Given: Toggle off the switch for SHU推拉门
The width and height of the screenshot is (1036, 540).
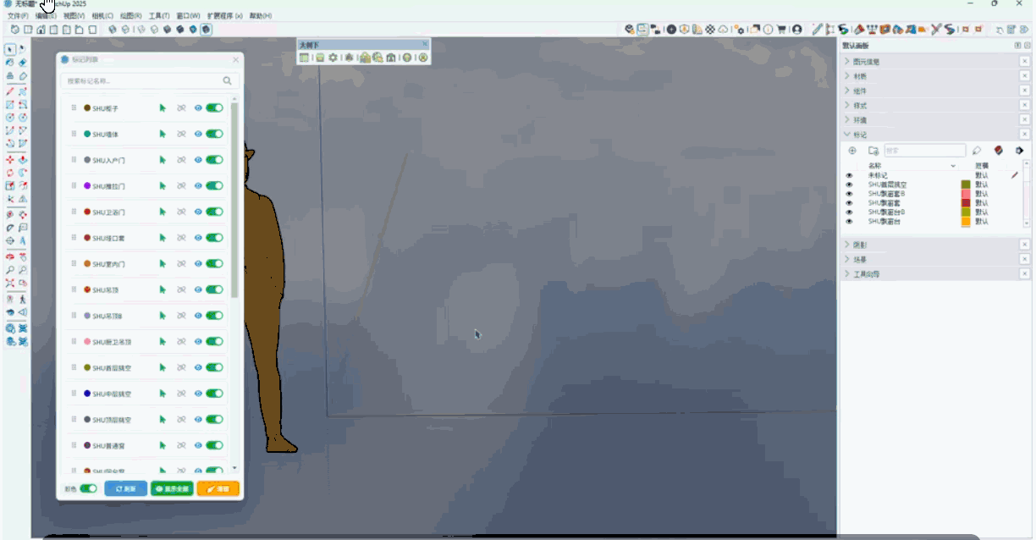Looking at the screenshot, I should pos(214,185).
